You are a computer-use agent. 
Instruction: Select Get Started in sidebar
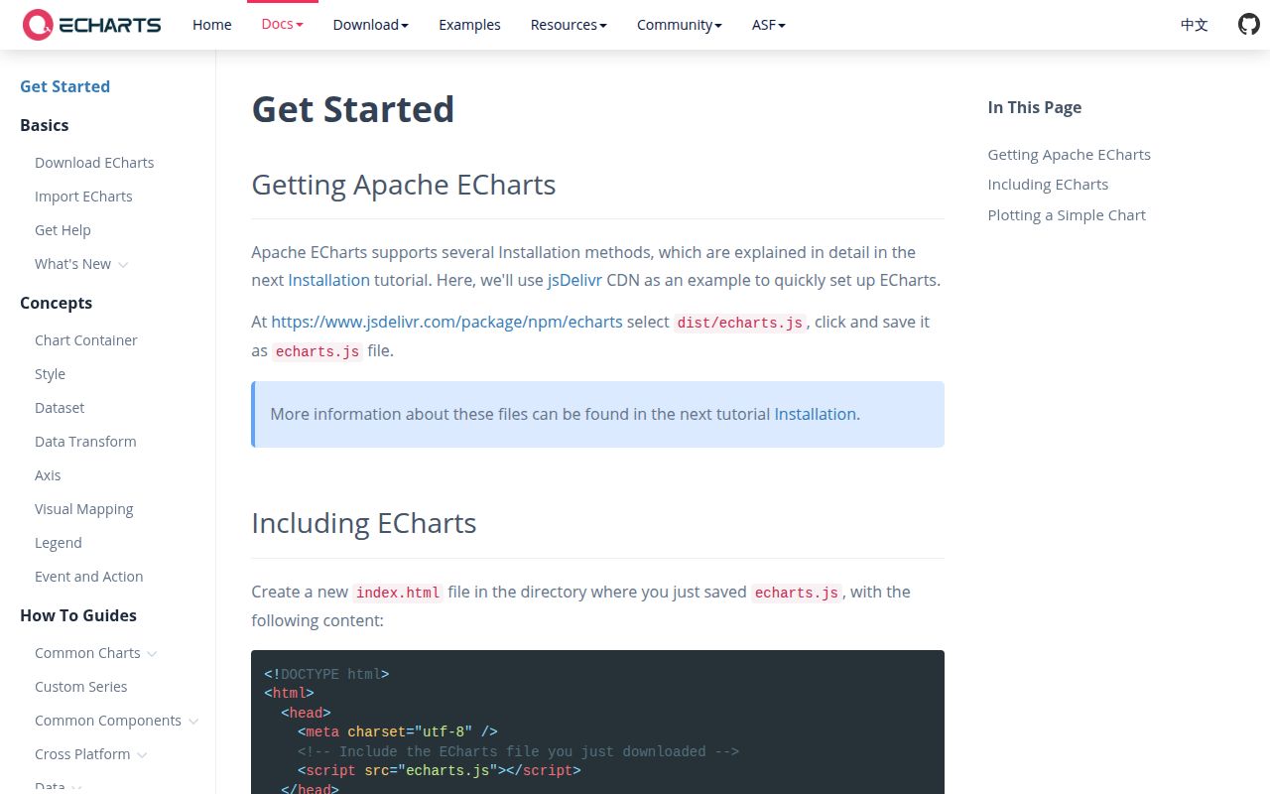click(x=65, y=86)
